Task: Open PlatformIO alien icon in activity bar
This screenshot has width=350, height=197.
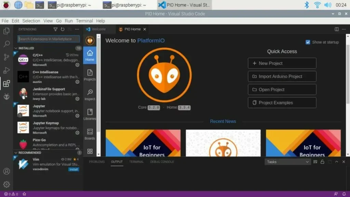Action: 6,96
